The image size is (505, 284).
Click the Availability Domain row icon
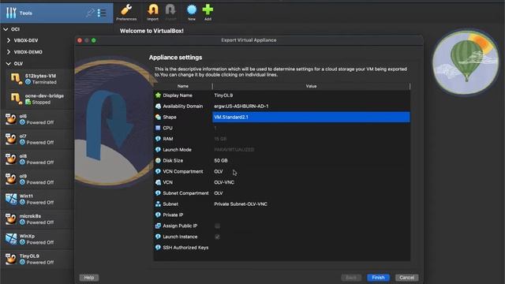[x=158, y=106]
